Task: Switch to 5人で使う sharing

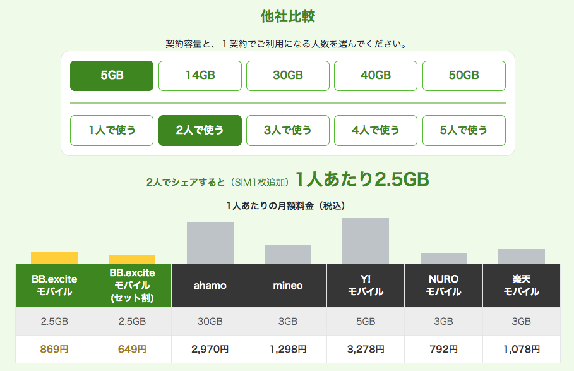Action: (x=464, y=130)
